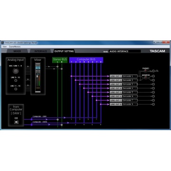Screen dimensions: 171x171
Task: Click the purple Computer BUS header
Action: pos(86,60)
